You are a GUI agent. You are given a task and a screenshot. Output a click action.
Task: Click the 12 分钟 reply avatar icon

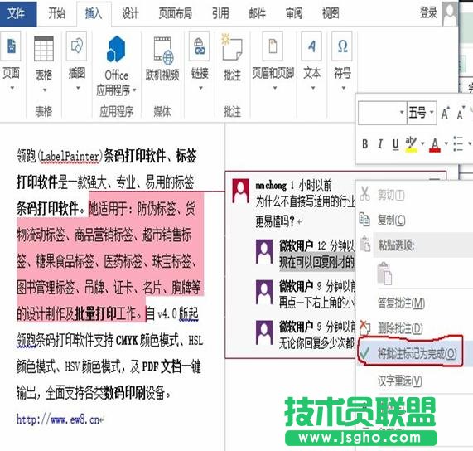[264, 252]
